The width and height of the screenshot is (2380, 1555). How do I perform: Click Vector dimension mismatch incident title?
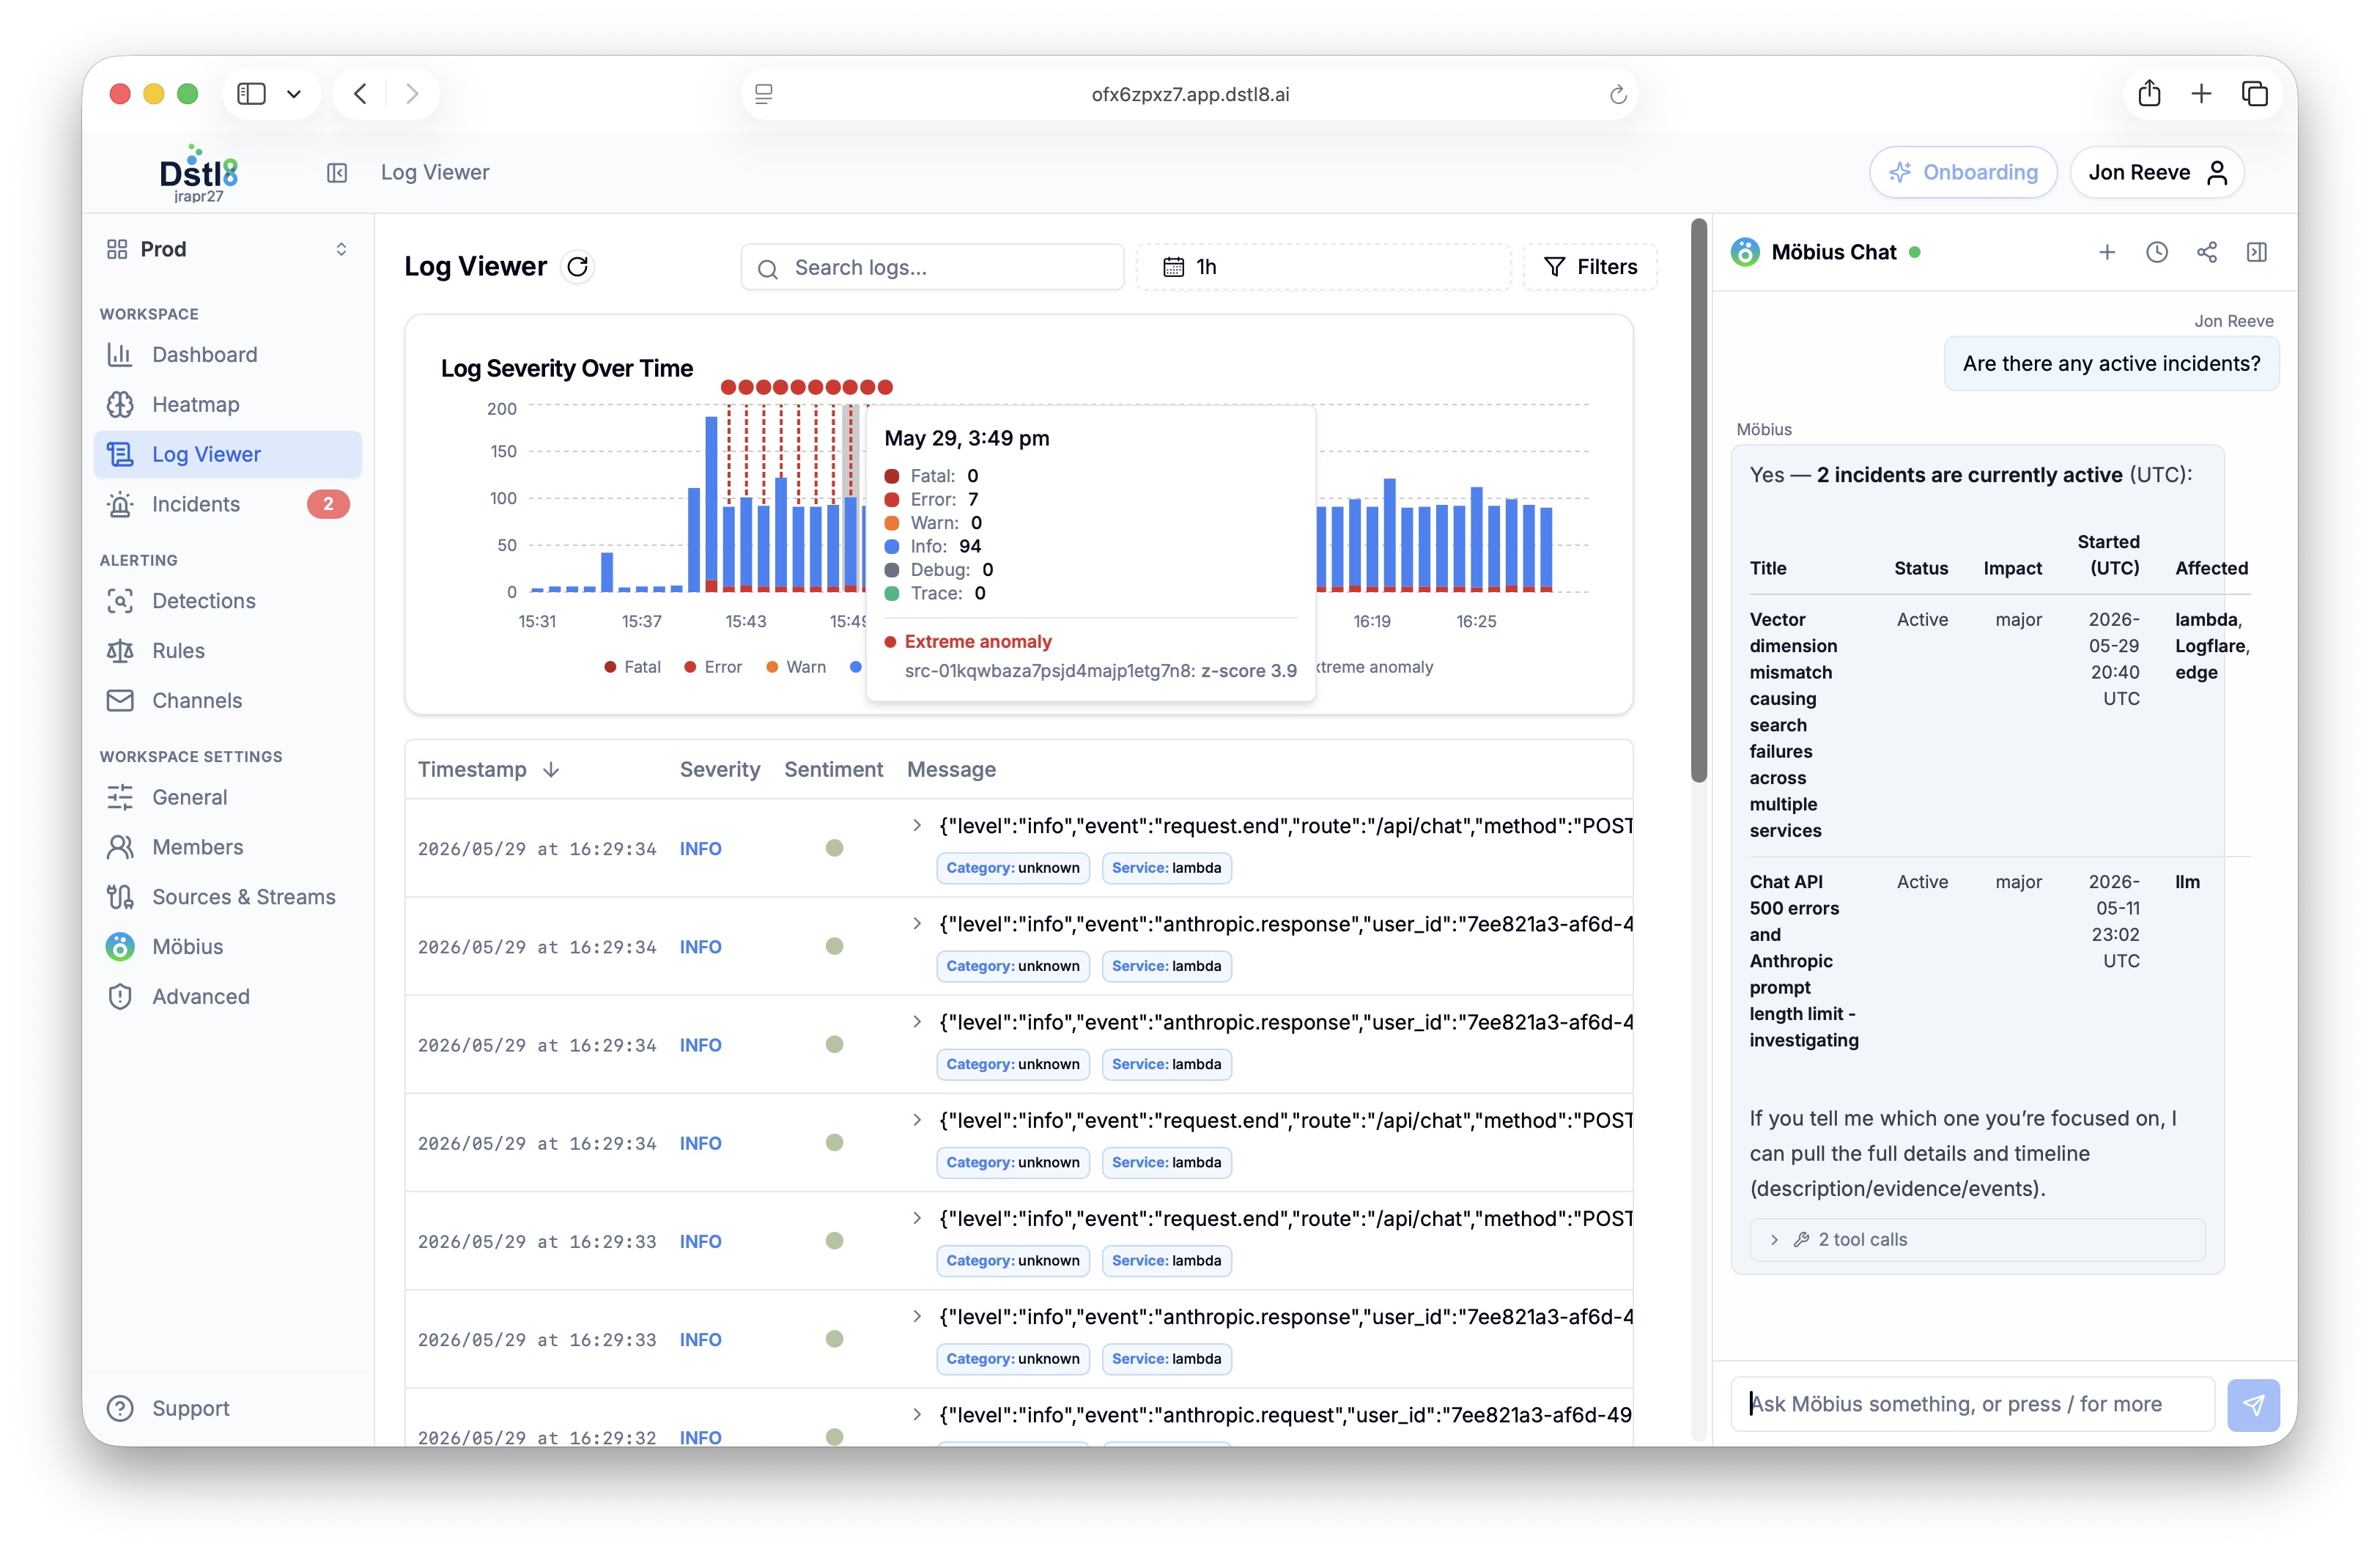click(1793, 725)
